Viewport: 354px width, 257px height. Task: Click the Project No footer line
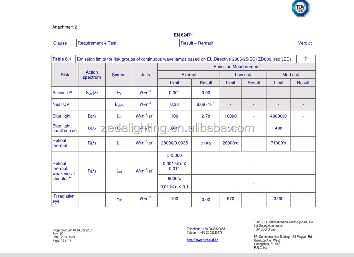72,230
